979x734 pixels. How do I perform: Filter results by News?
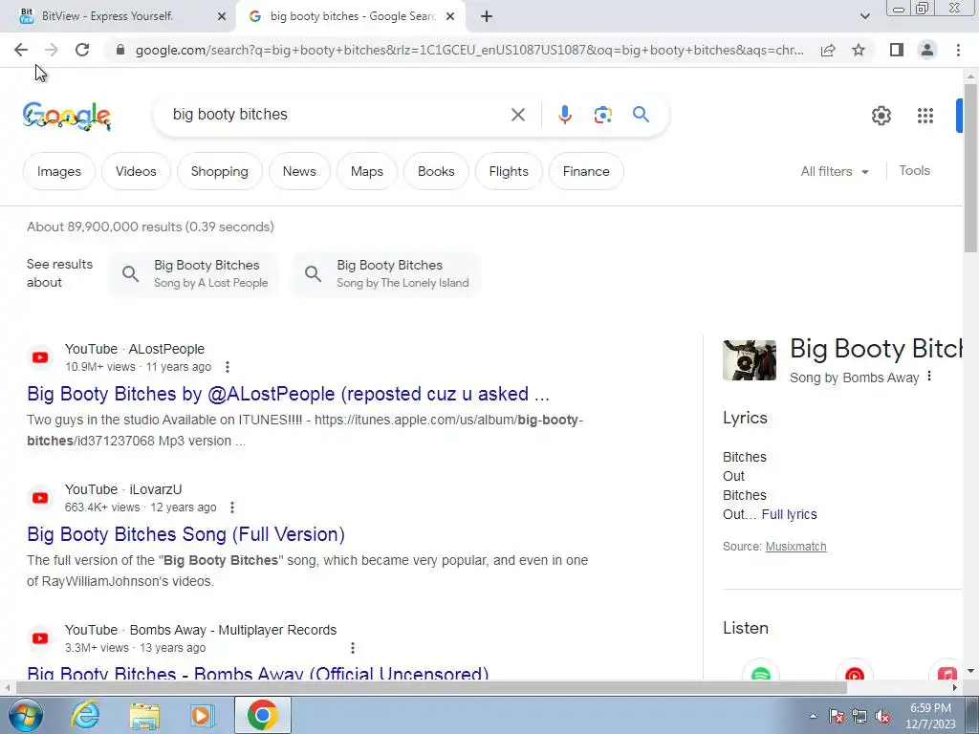click(299, 172)
